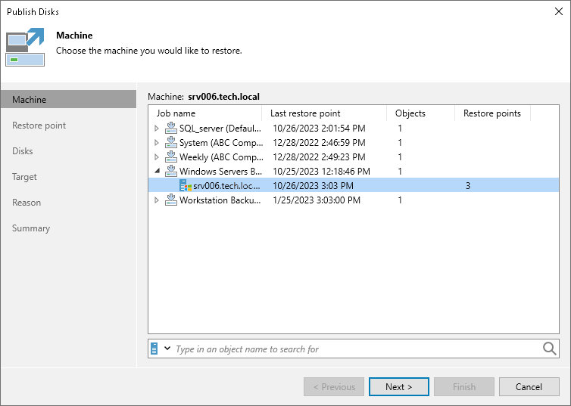Click the Publish Disks wizard header icon

point(25,47)
